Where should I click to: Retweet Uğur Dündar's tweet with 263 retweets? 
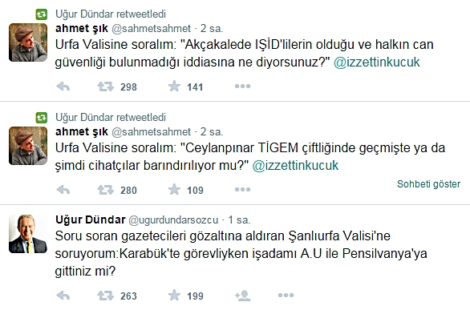tap(106, 296)
